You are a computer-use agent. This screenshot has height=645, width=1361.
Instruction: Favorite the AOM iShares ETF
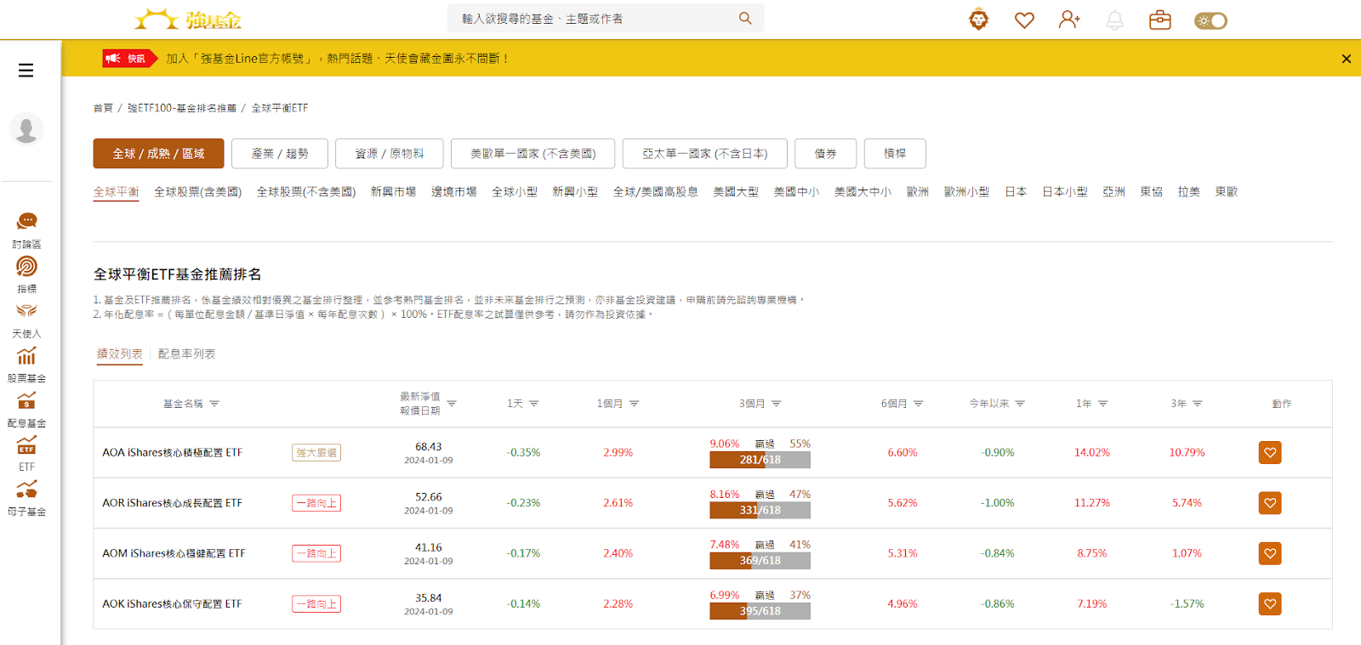click(1270, 553)
